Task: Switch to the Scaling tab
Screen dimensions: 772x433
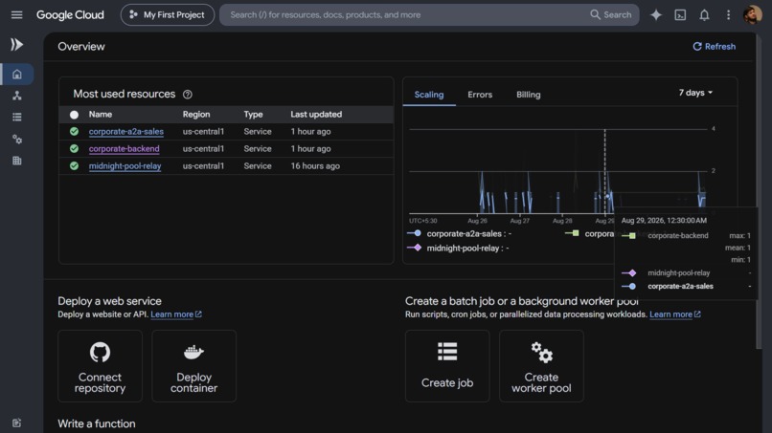Action: tap(429, 95)
